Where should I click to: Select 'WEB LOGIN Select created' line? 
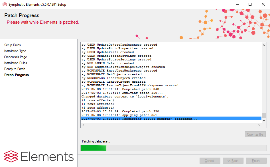click(x=107, y=63)
